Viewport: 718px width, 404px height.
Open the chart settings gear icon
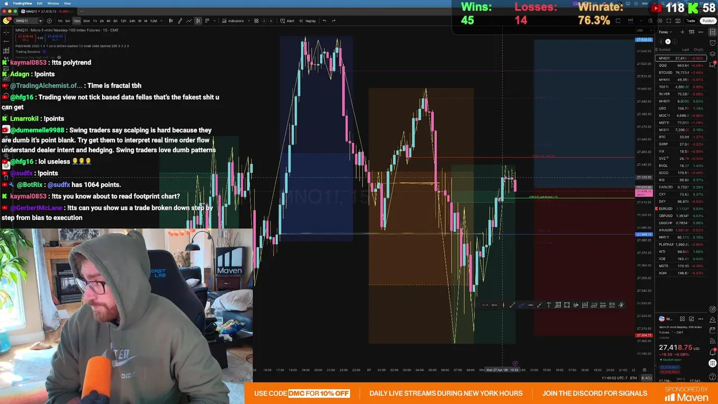[x=660, y=21]
